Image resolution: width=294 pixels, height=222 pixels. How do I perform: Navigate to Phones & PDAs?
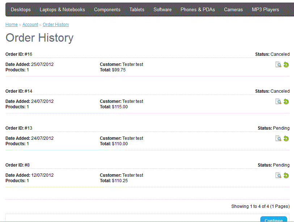tap(198, 10)
